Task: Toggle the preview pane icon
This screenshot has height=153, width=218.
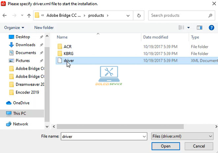Action: tap(199, 28)
